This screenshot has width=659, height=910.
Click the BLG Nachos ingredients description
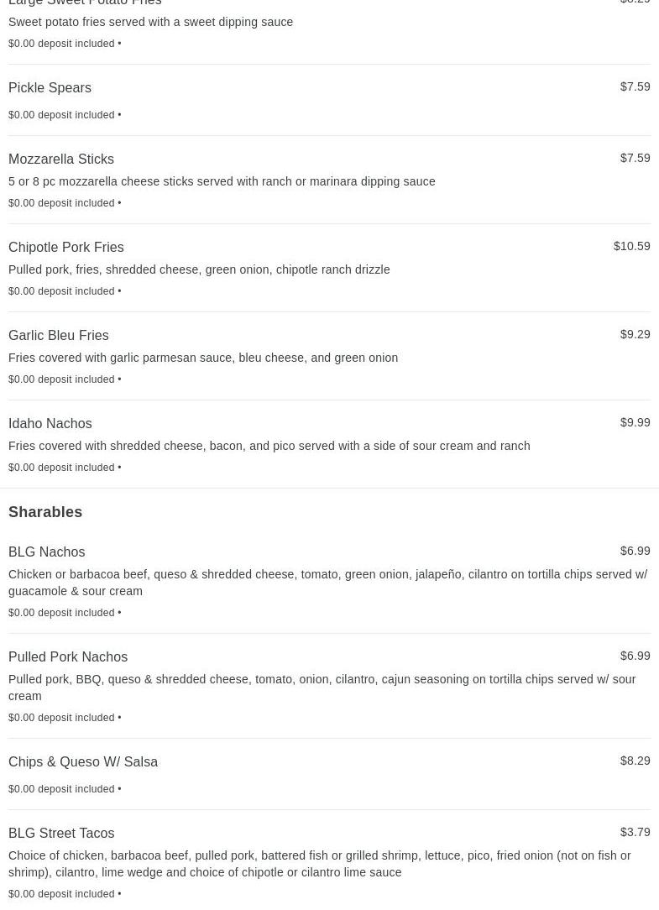click(x=328, y=583)
